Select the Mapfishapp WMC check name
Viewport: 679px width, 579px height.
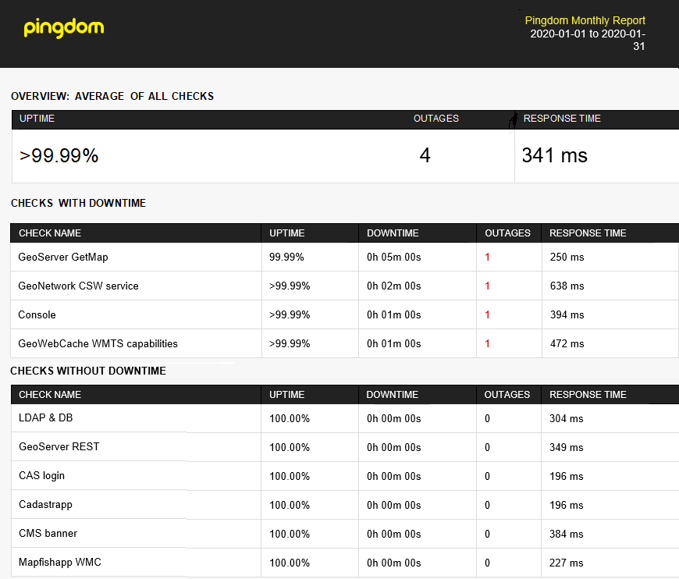(60, 562)
